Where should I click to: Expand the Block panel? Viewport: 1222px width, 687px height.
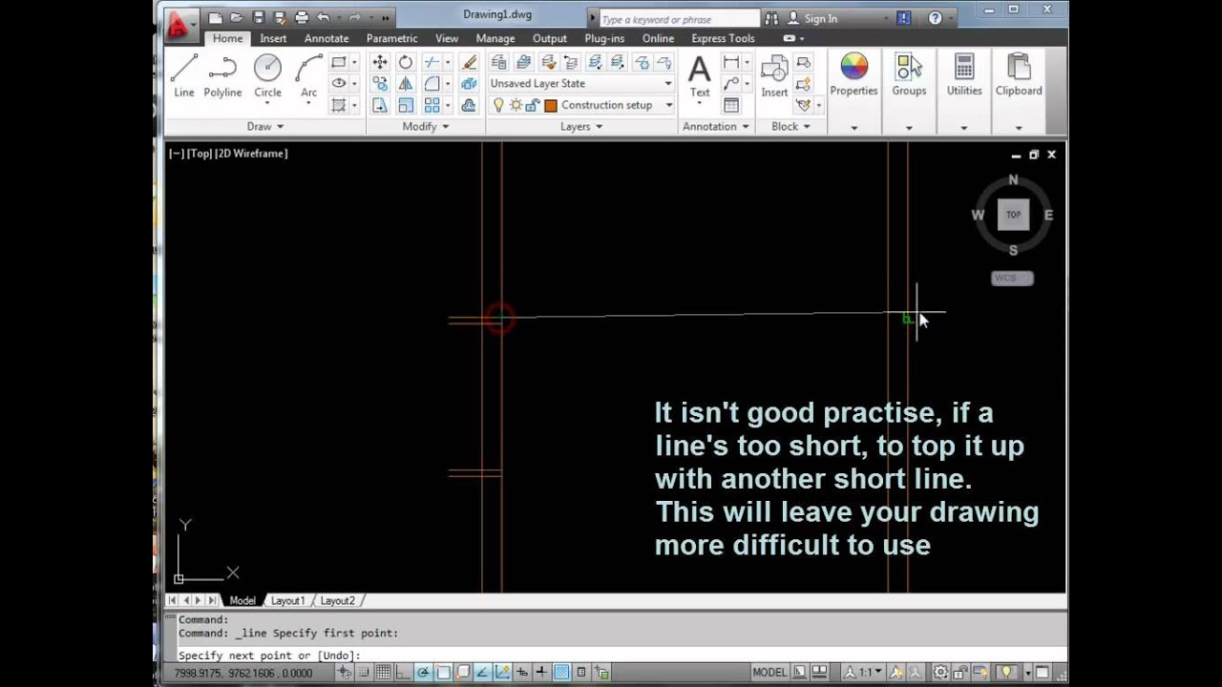coord(790,126)
